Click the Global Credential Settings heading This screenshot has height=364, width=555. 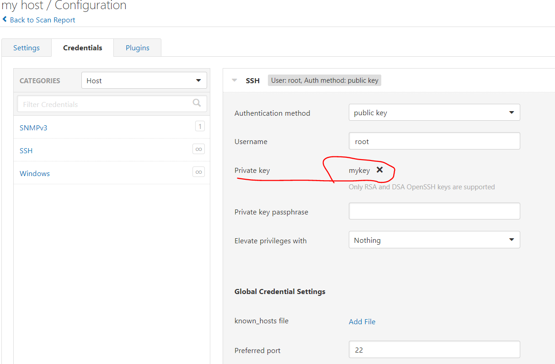click(x=280, y=291)
